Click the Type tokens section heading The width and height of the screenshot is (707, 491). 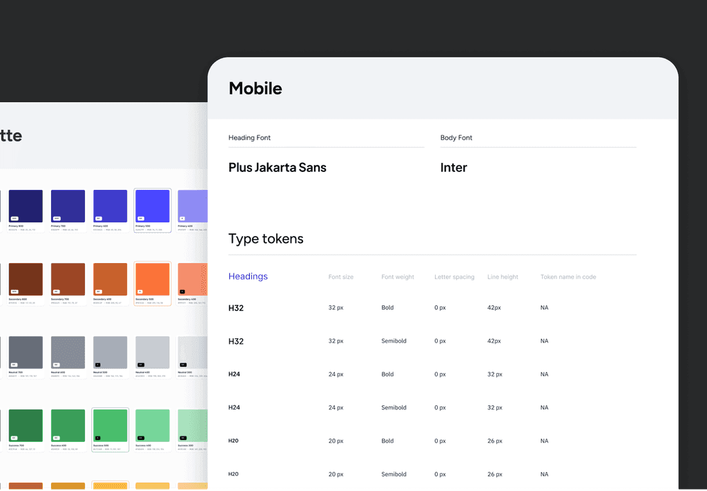pyautogui.click(x=266, y=239)
